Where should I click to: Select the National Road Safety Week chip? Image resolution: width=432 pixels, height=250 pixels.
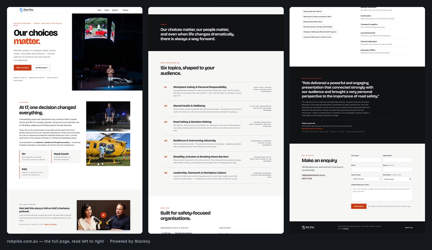[313, 22]
